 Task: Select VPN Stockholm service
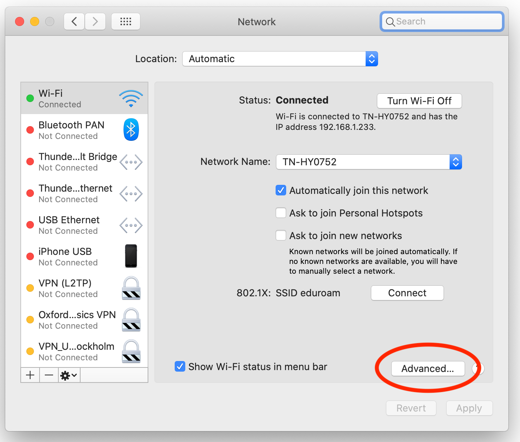point(84,351)
